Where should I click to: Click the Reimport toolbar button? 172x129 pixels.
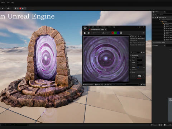pos(106,33)
